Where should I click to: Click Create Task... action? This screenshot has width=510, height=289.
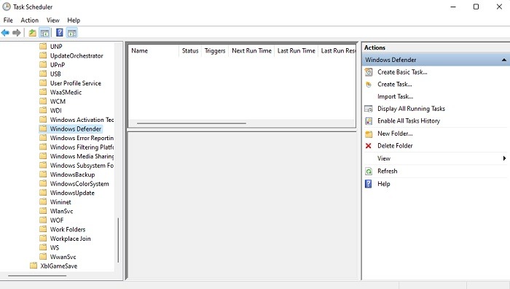(395, 85)
